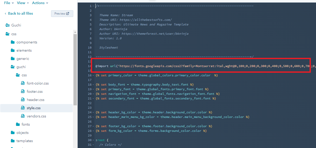Open the Actions dropdown menu

[x=40, y=3]
